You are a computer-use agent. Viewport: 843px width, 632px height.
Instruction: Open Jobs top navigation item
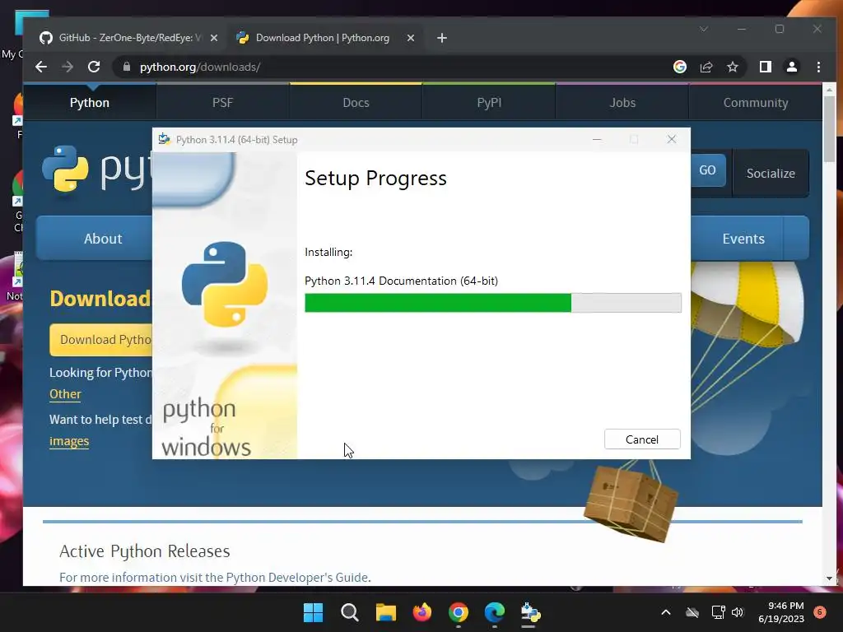point(622,102)
